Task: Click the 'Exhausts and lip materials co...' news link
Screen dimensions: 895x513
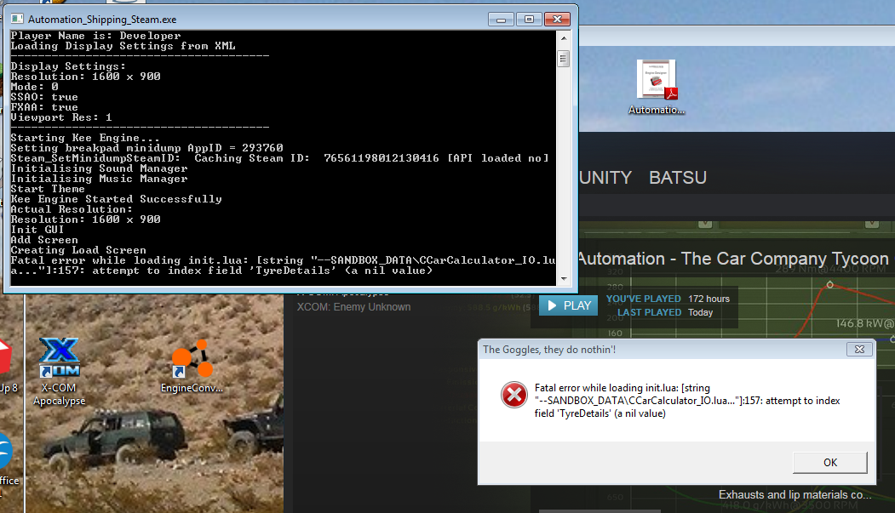Action: 795,495
